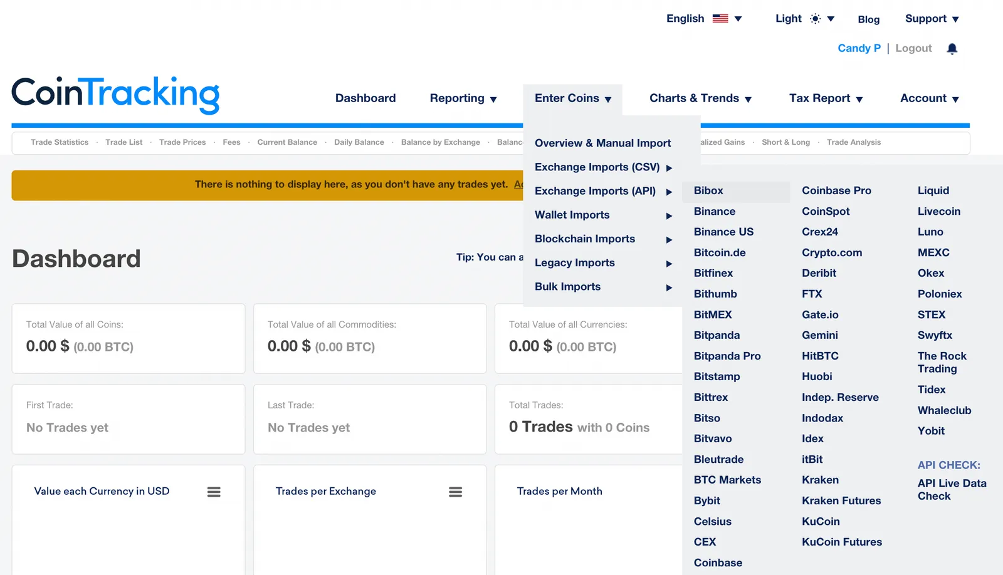Select Kraken Futures API import

(x=841, y=500)
